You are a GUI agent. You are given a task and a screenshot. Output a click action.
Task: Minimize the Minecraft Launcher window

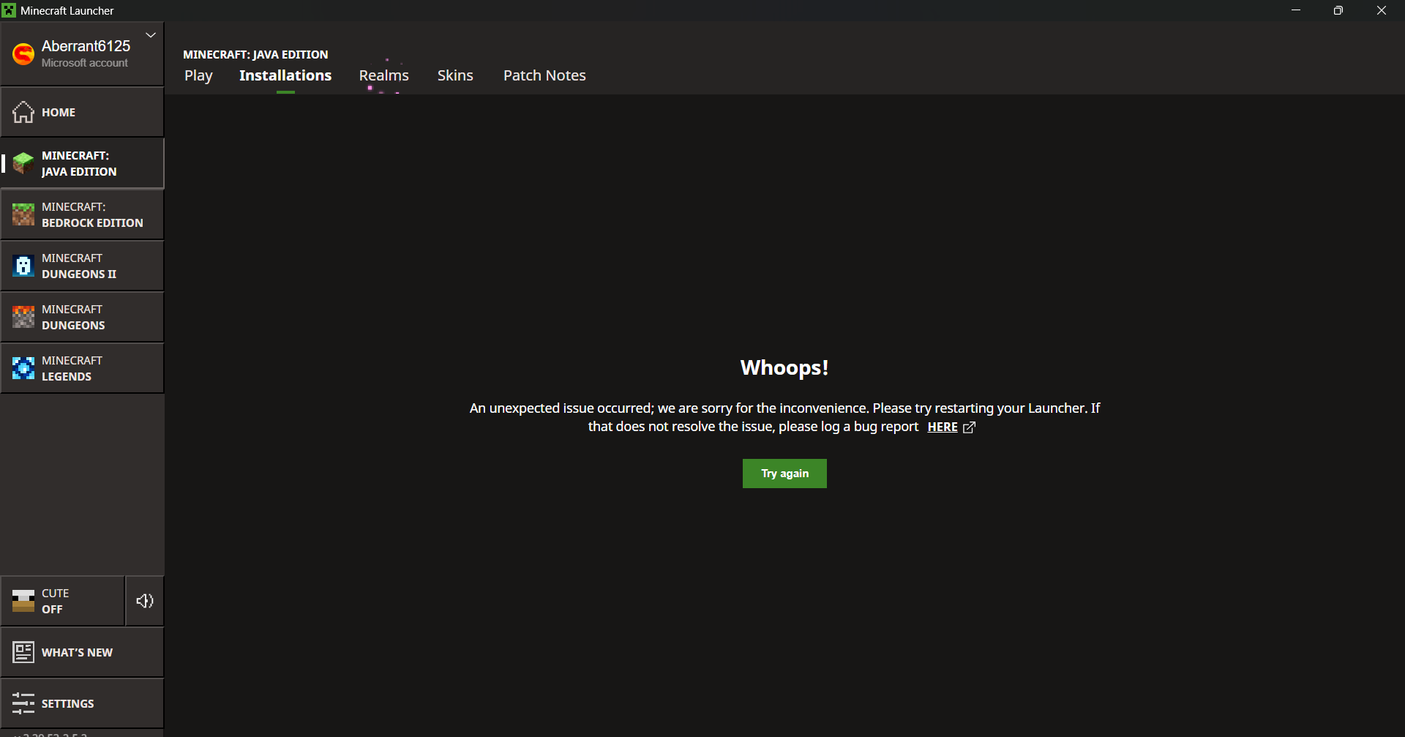click(x=1296, y=10)
